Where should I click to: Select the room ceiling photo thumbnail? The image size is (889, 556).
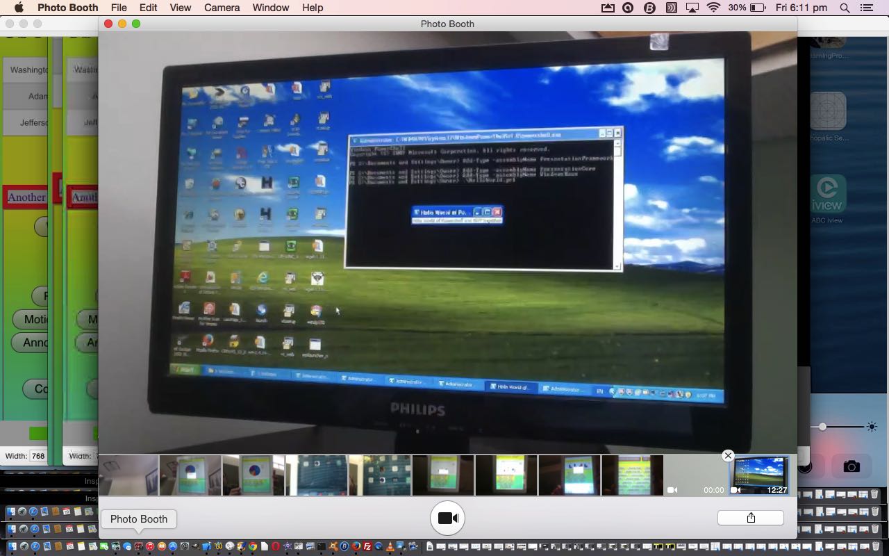click(x=128, y=475)
